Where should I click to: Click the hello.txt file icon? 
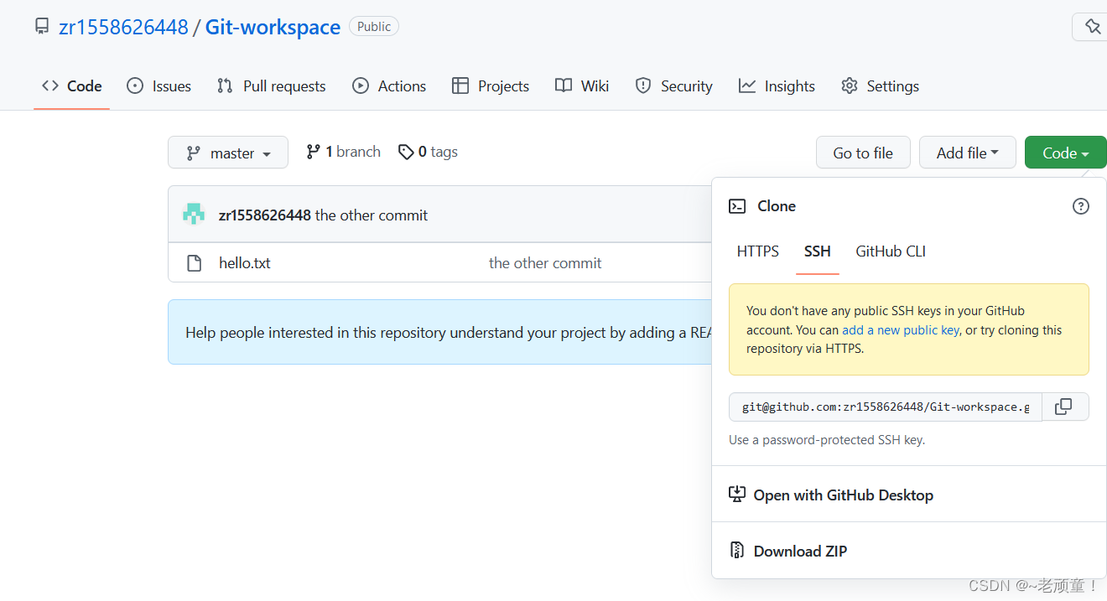194,263
